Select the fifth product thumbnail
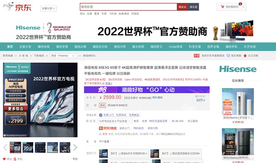The width and height of the screenshot is (276, 163). point(65,147)
